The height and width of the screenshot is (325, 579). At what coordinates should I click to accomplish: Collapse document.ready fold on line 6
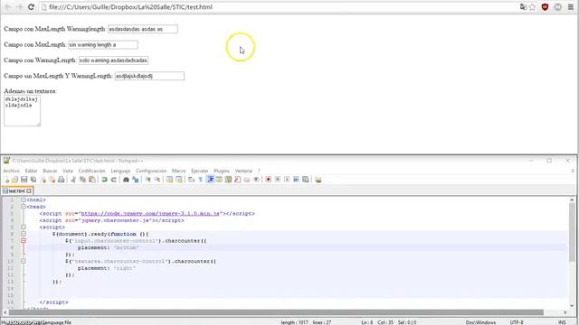point(24,234)
